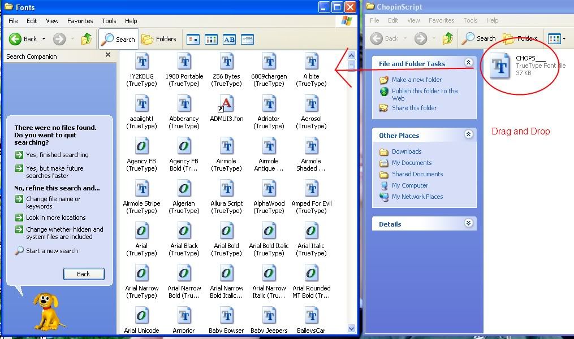Open the File menu in Fonts window

pos(13,21)
